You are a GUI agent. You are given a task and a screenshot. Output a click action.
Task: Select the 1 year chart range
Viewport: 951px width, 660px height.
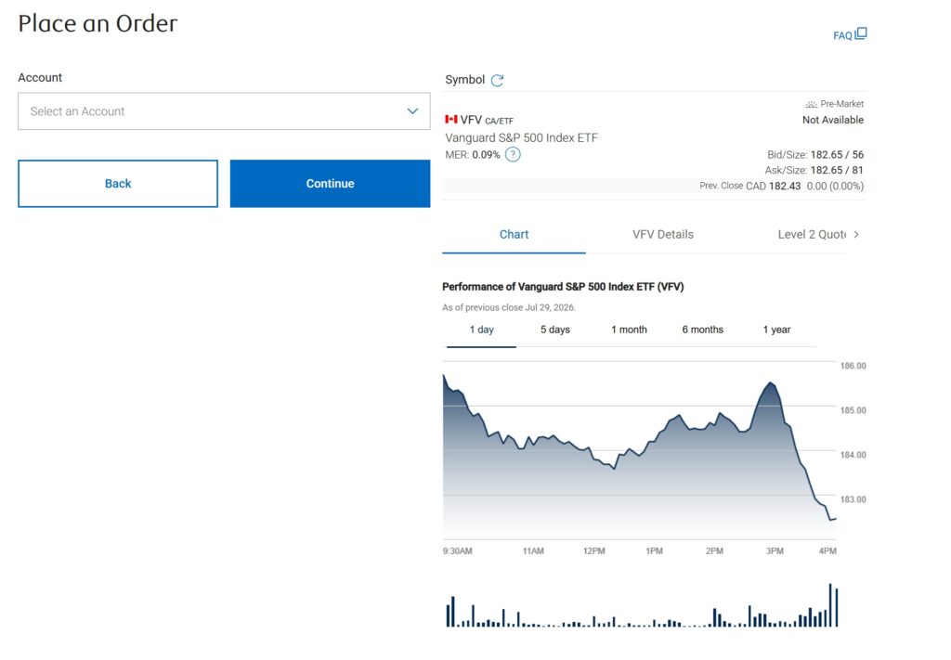(776, 330)
